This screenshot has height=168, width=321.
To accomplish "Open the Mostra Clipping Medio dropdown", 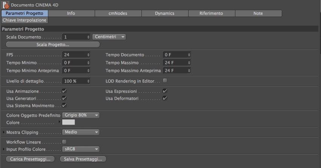I will [x=81, y=132].
